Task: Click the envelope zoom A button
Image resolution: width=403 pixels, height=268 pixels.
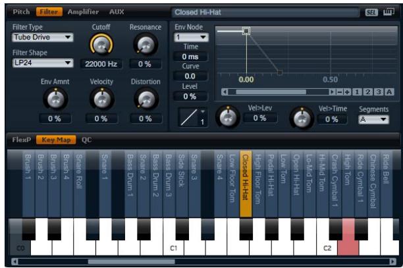Action: coord(389,92)
